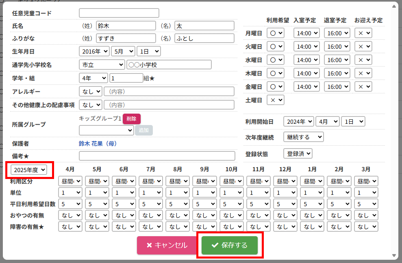Open Wednesday お迎え予定 × dropdown
402x263 pixels.
pos(363,60)
